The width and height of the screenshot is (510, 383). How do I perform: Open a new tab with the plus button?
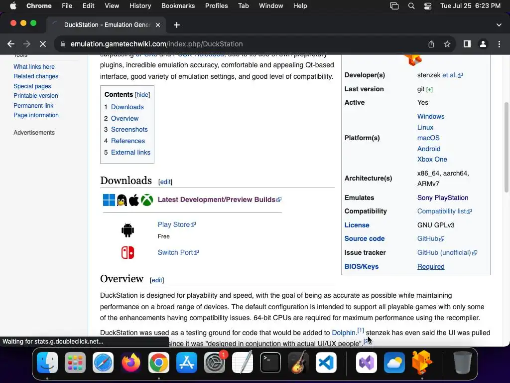[x=177, y=25]
